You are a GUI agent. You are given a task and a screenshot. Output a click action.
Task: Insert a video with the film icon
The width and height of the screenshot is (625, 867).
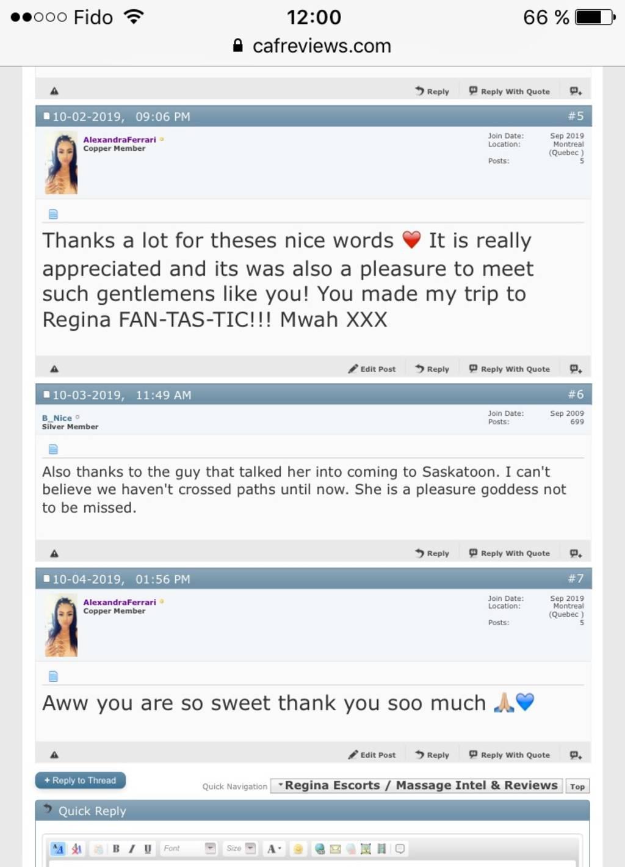381,849
